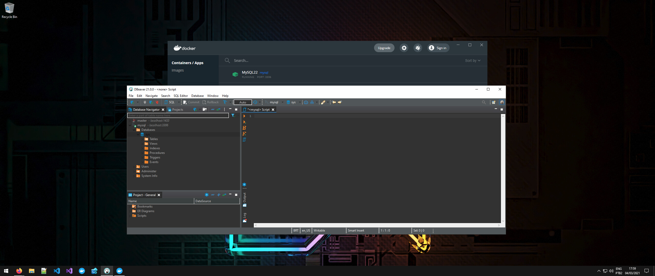Toggle the navigator filter funnel icon

click(233, 116)
